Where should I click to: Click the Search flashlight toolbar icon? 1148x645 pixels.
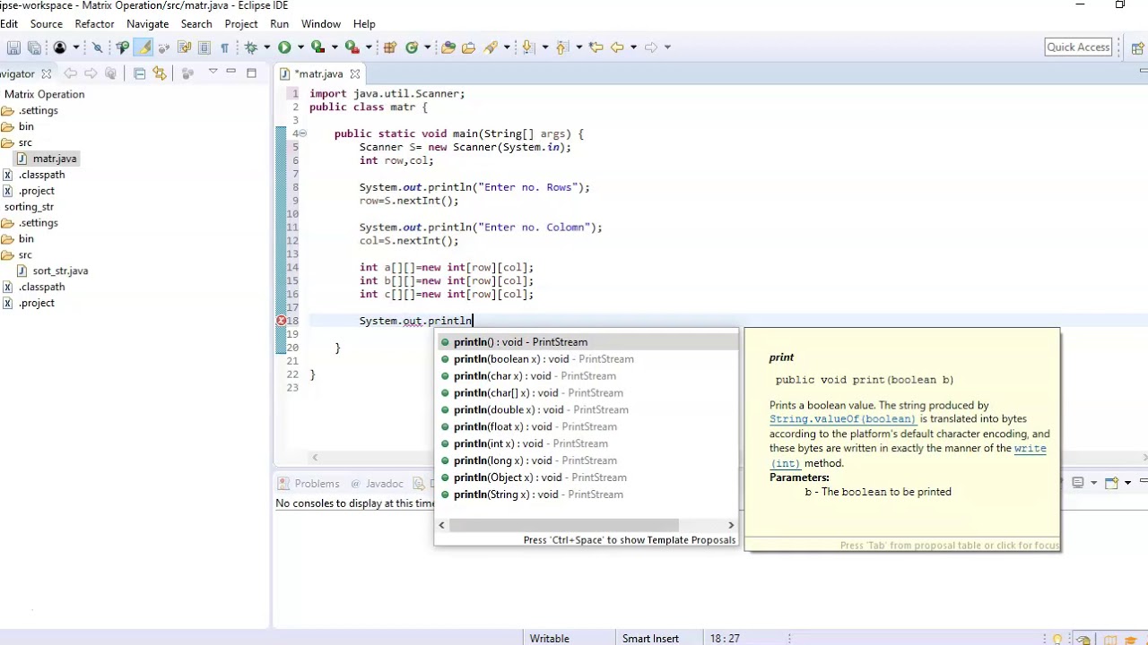491,47
